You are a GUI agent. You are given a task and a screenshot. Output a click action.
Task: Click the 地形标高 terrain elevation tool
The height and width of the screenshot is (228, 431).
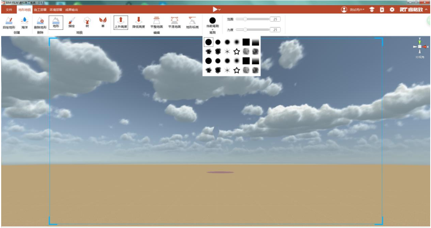tap(192, 22)
